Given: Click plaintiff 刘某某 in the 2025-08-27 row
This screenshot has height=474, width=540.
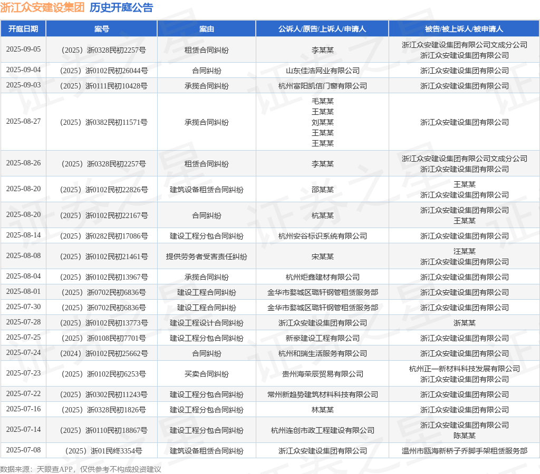Looking at the screenshot, I should coord(323,122).
